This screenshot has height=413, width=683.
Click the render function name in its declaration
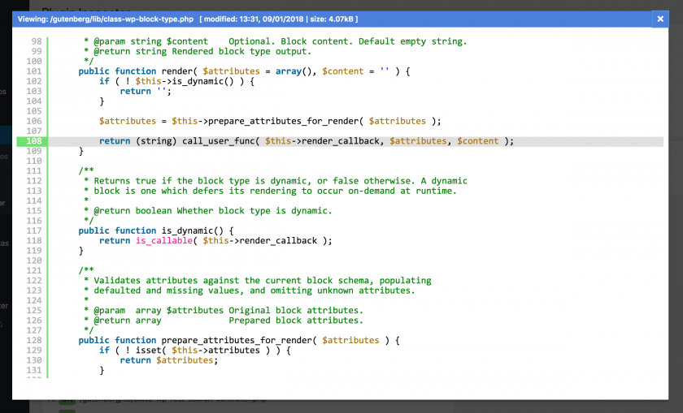coord(178,71)
